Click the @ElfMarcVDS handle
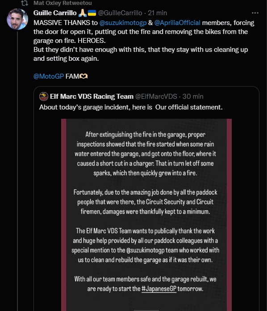 coord(156,97)
